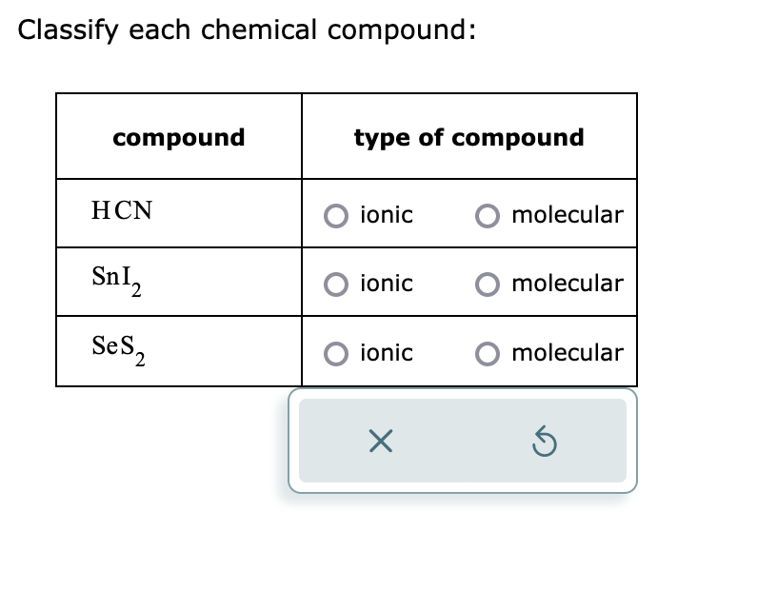777x609 pixels.
Task: Click the ionic label beside SeS2
Action: (385, 353)
